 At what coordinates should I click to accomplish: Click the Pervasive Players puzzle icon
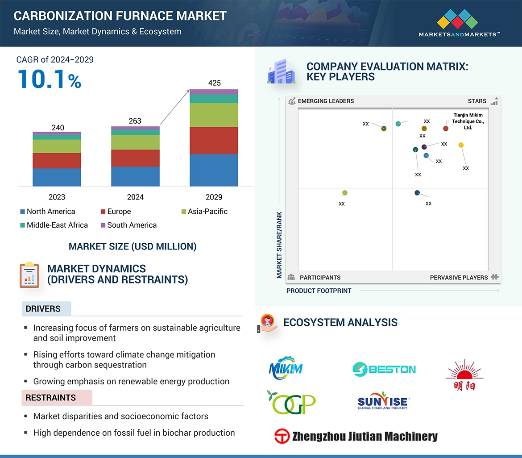[x=494, y=277]
